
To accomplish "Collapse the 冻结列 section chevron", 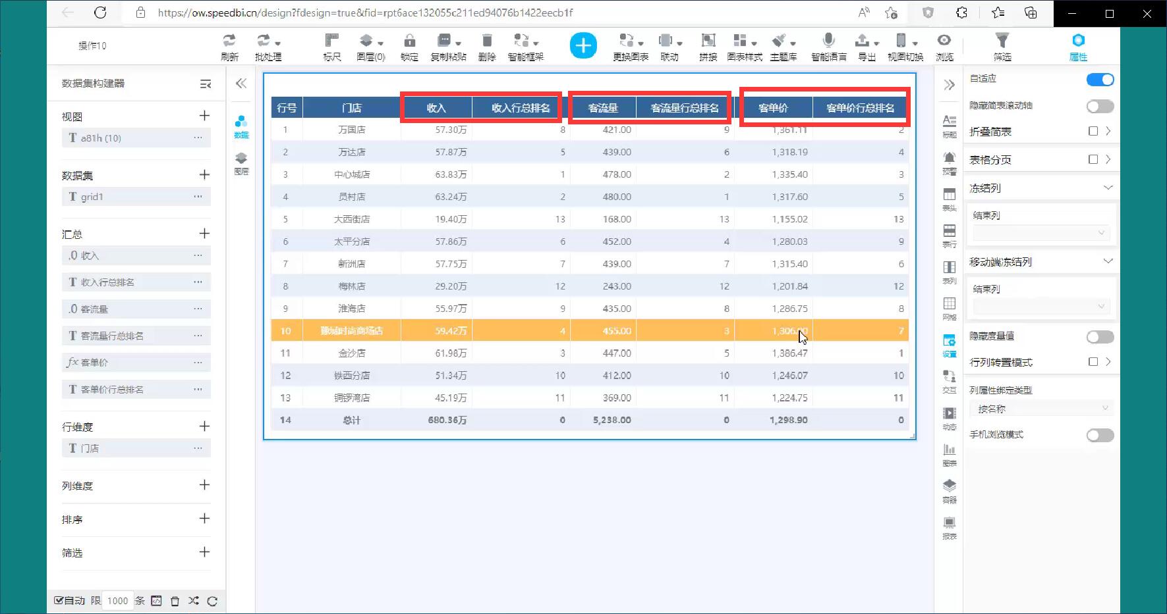I will (x=1108, y=188).
